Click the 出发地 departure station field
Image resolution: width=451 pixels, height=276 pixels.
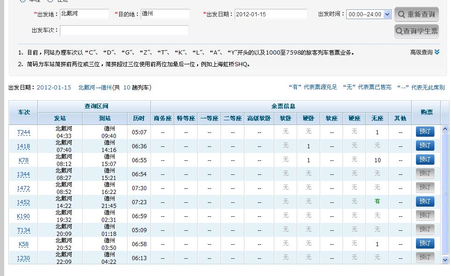coord(84,14)
